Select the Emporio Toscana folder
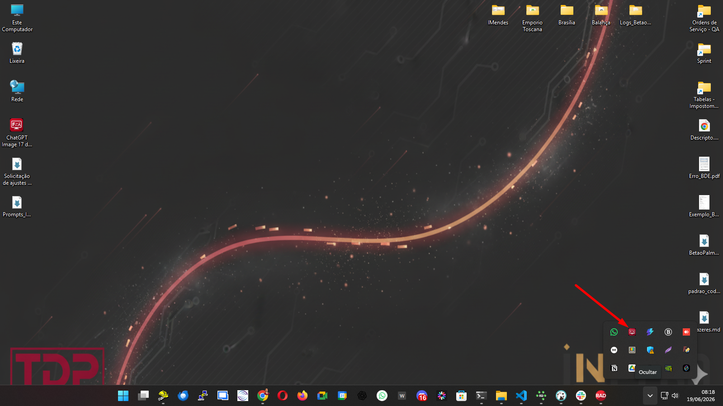This screenshot has width=723, height=406. (532, 18)
